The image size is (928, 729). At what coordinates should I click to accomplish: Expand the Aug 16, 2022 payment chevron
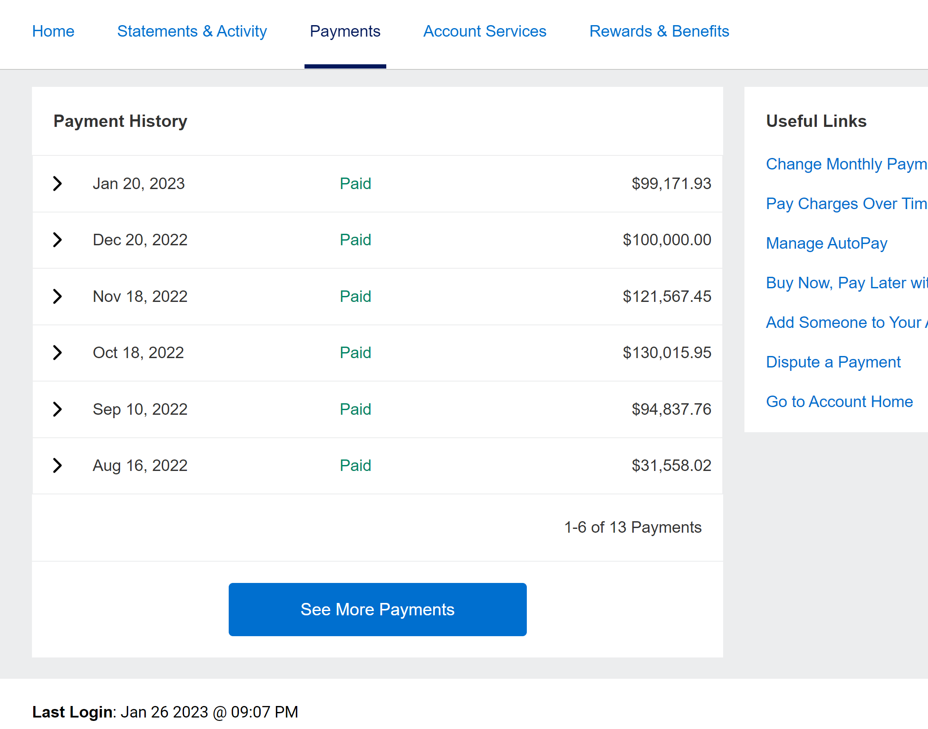(57, 465)
